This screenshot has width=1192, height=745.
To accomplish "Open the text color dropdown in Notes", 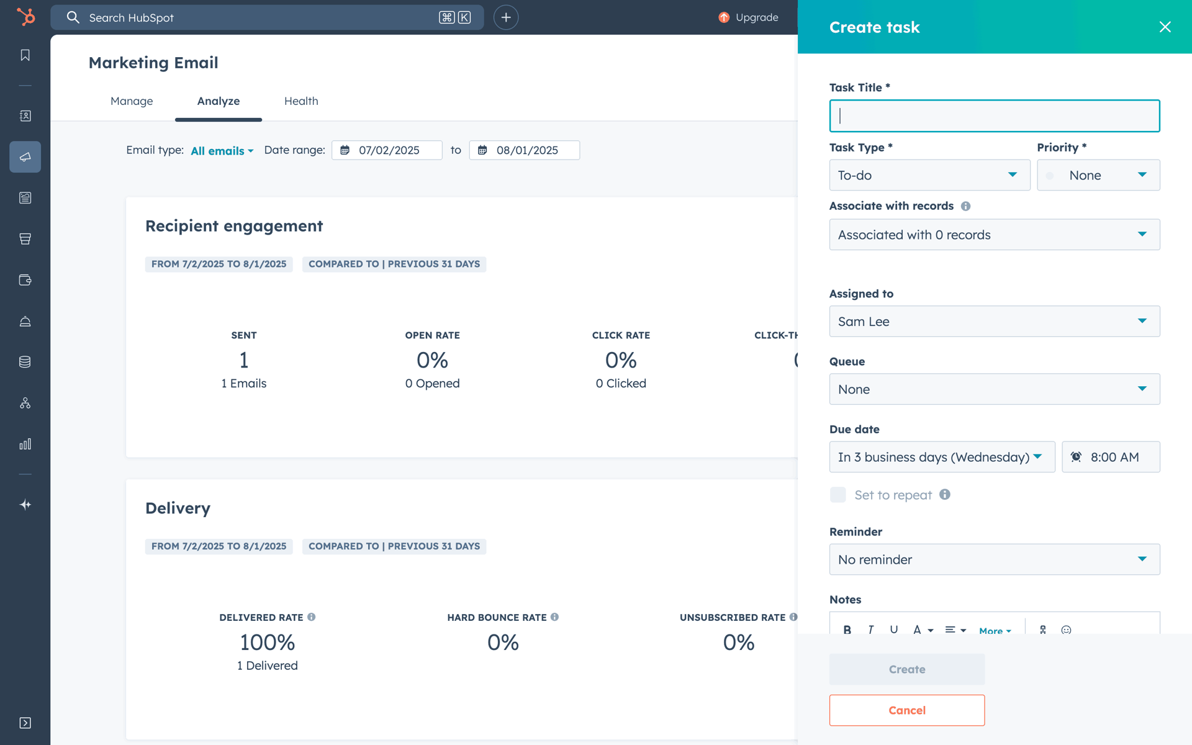I will click(x=923, y=630).
